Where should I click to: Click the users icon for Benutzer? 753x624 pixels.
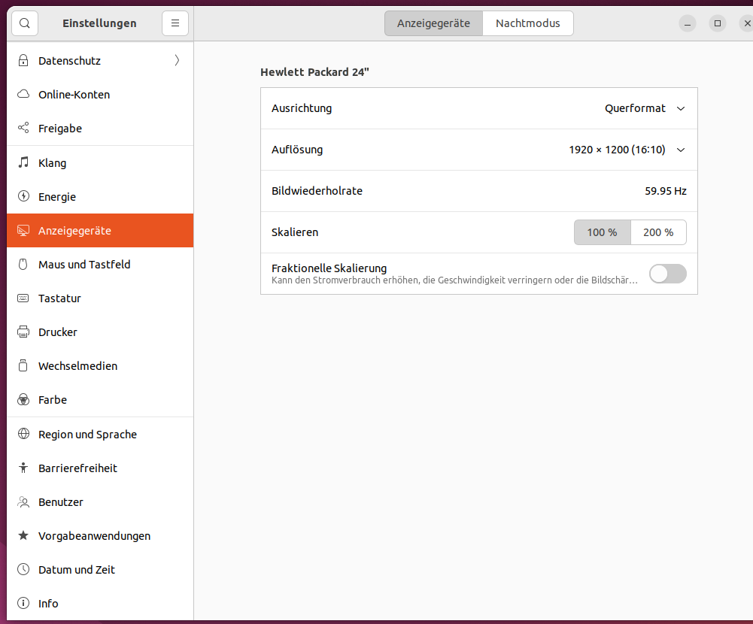coord(23,501)
